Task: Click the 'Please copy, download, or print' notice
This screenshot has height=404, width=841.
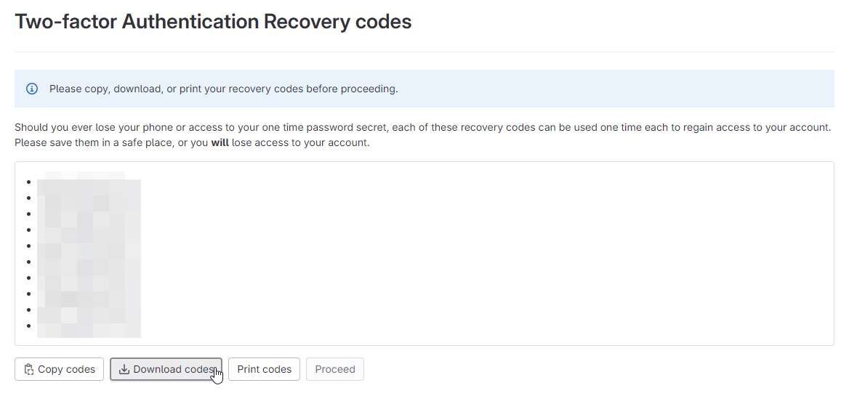Action: [x=224, y=89]
